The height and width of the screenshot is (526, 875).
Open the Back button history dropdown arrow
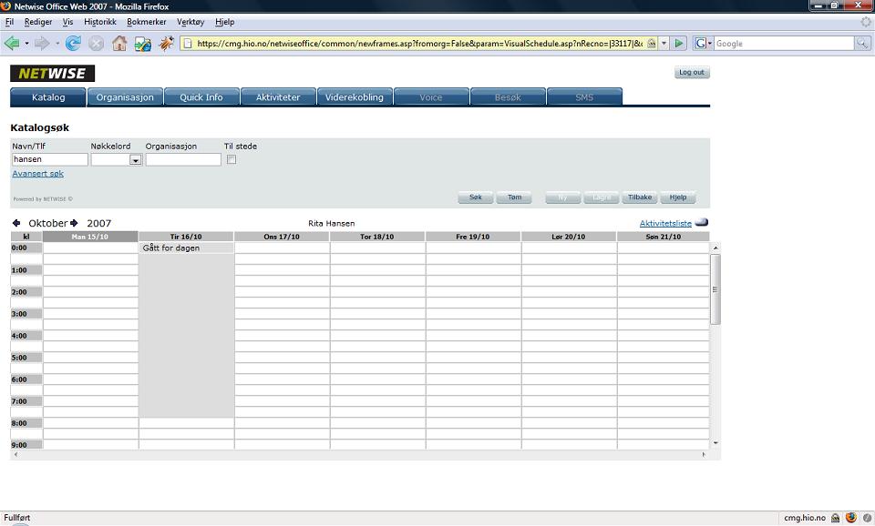26,44
